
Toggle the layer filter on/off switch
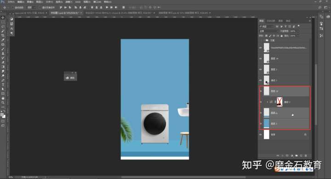[x=298, y=26]
